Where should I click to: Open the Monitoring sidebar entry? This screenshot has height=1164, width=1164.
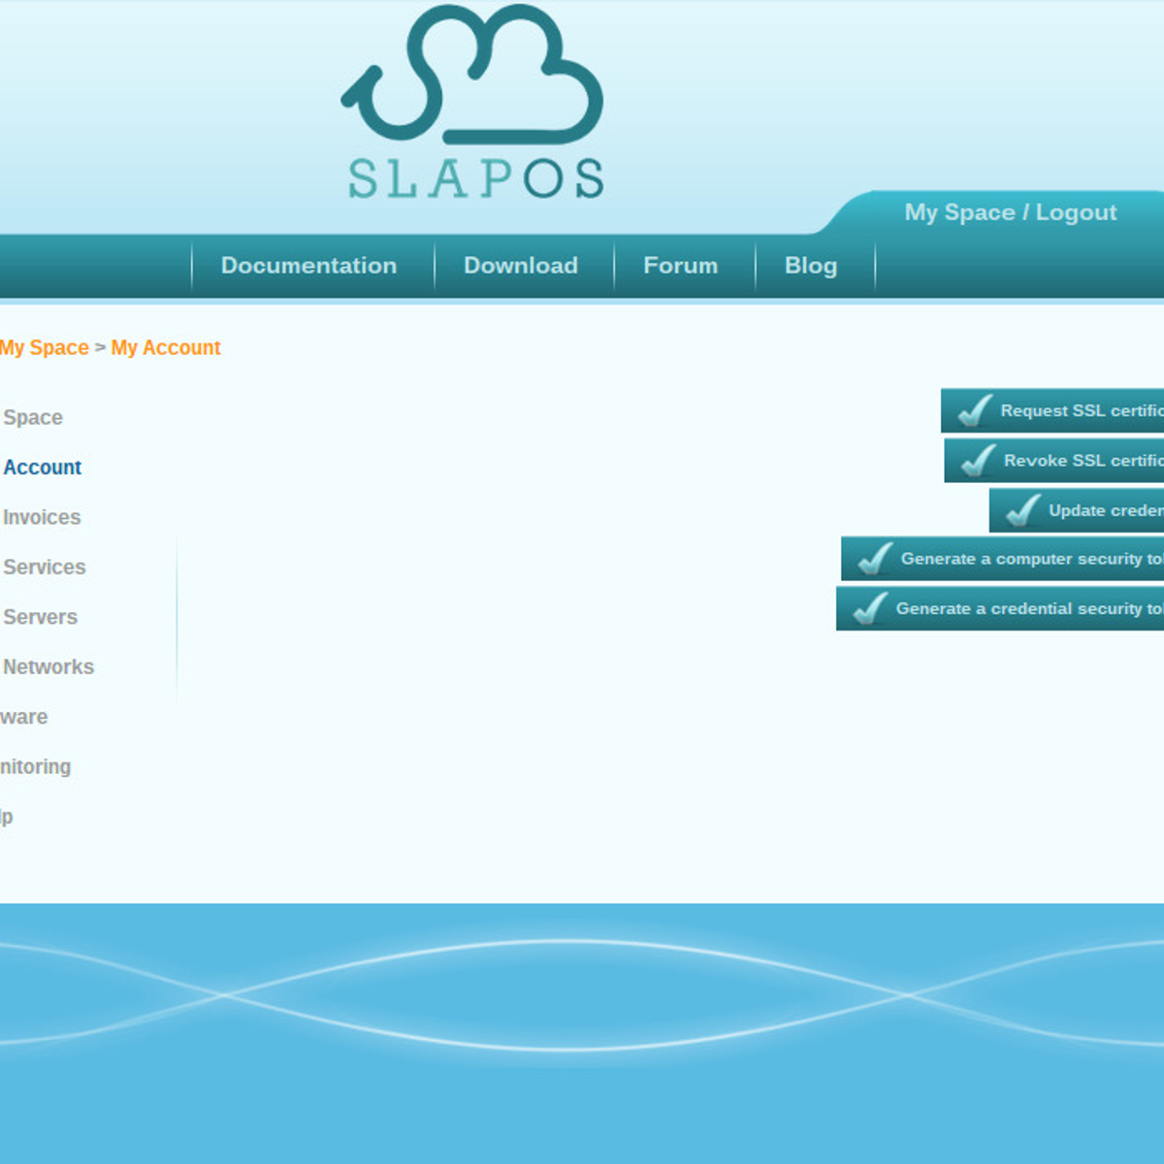tap(36, 767)
